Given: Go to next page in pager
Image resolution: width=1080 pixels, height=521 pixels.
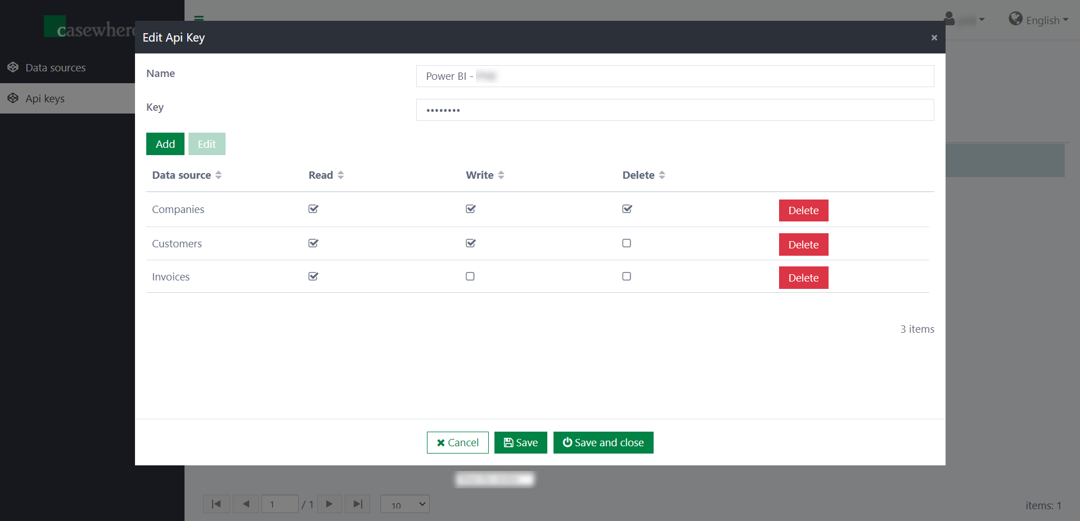Looking at the screenshot, I should (x=330, y=504).
